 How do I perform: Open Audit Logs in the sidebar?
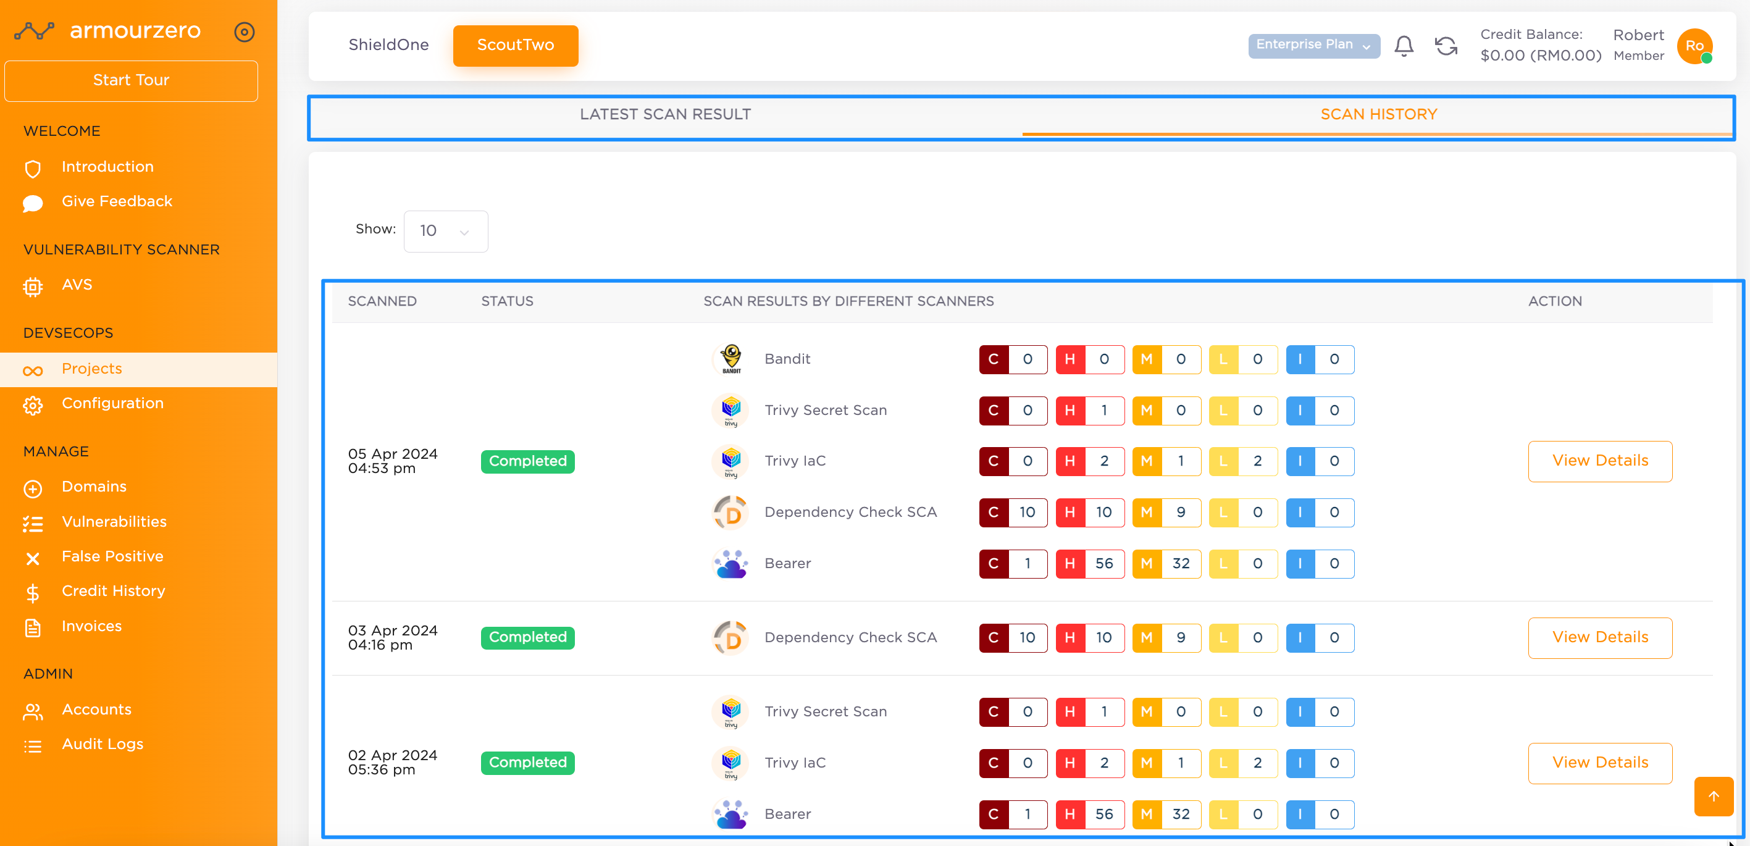pyautogui.click(x=103, y=744)
